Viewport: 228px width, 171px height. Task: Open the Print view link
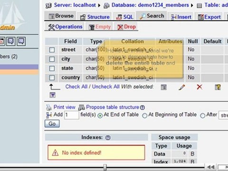[x=65, y=107]
